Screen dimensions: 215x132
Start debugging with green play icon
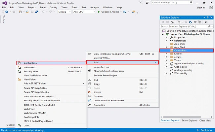point(99,12)
